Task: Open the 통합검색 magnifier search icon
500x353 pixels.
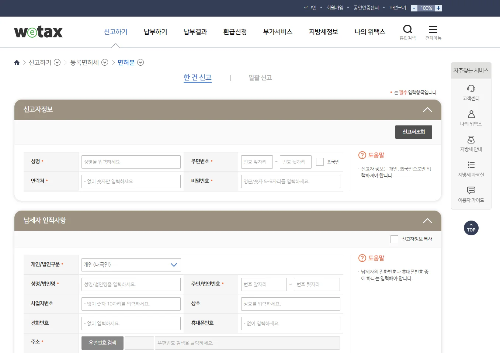Action: (407, 30)
